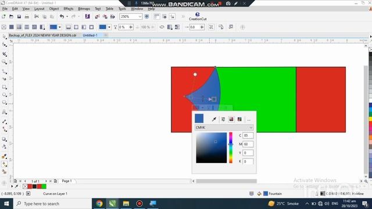
Task: Toggle Elliptical fountain fill type
Action: pyautogui.click(x=76, y=27)
